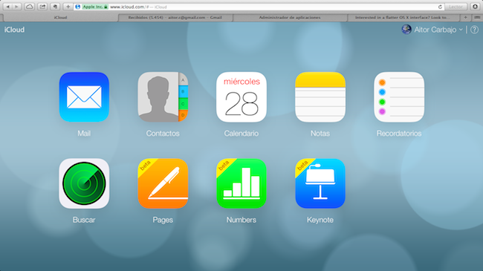Screen dimensions: 483x271
Task: Open the Mail app icon
Action: [x=84, y=97]
